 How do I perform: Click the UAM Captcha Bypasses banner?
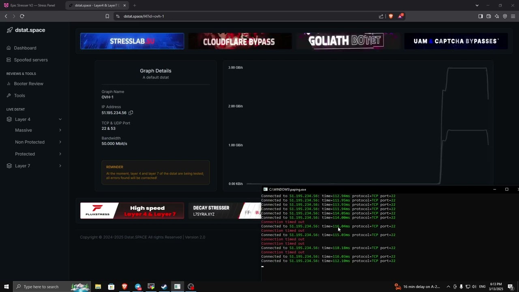point(456,41)
